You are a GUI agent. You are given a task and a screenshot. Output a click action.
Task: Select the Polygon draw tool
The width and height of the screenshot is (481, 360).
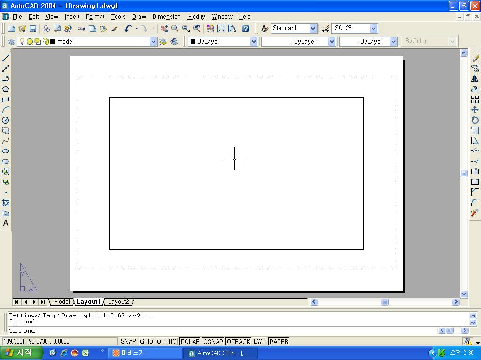(6, 89)
